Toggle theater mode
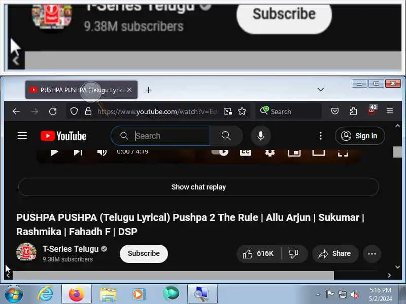The image size is (406, 304). pos(319,153)
